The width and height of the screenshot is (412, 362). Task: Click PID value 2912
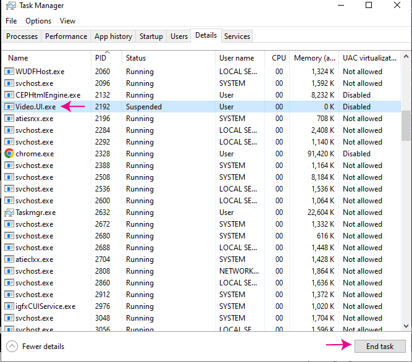pos(103,295)
